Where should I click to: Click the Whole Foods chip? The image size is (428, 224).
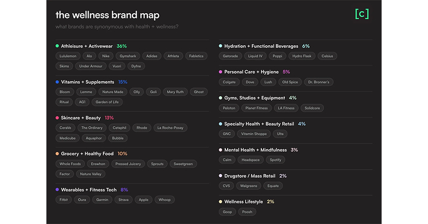70,164
